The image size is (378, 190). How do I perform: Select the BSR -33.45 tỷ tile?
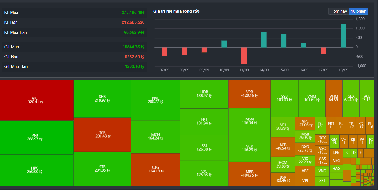point(283,179)
